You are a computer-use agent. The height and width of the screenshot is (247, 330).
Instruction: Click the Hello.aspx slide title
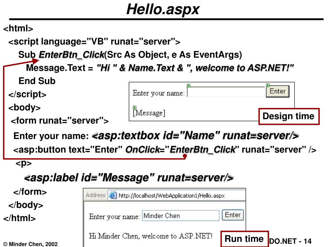(x=163, y=9)
